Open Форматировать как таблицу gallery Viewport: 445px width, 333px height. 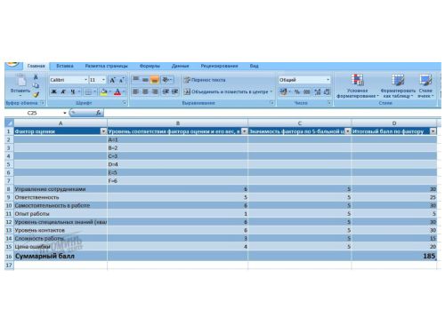[398, 86]
